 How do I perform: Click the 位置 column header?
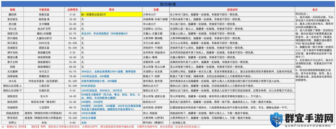point(156,10)
